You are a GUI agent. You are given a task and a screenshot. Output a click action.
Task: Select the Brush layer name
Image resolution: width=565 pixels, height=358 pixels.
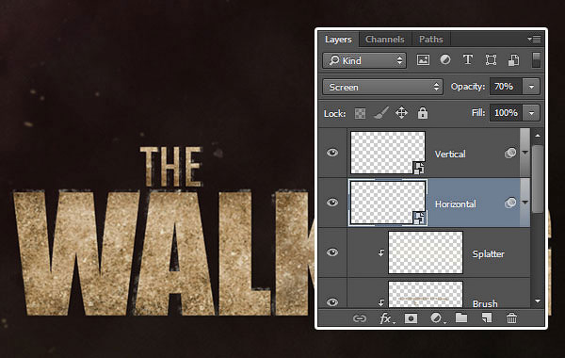point(485,303)
